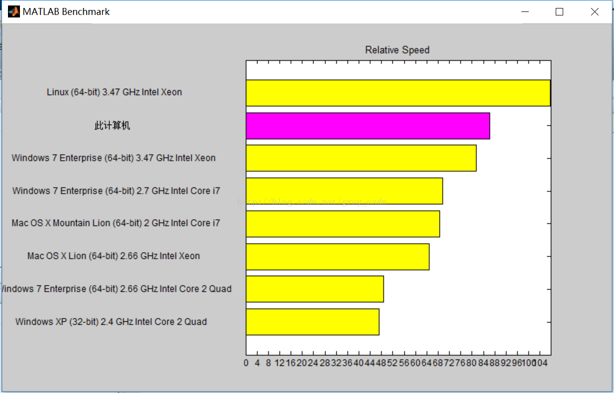Click the x-axis tick label 0
Screen dimensions: 614x393
point(246,363)
